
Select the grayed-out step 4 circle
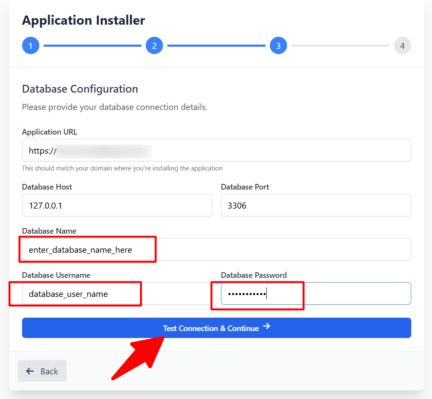tap(402, 45)
